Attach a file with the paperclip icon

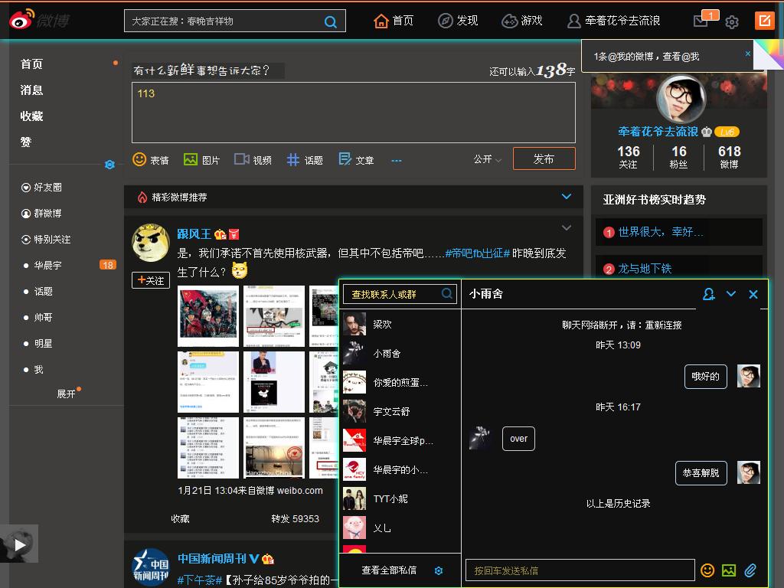750,570
